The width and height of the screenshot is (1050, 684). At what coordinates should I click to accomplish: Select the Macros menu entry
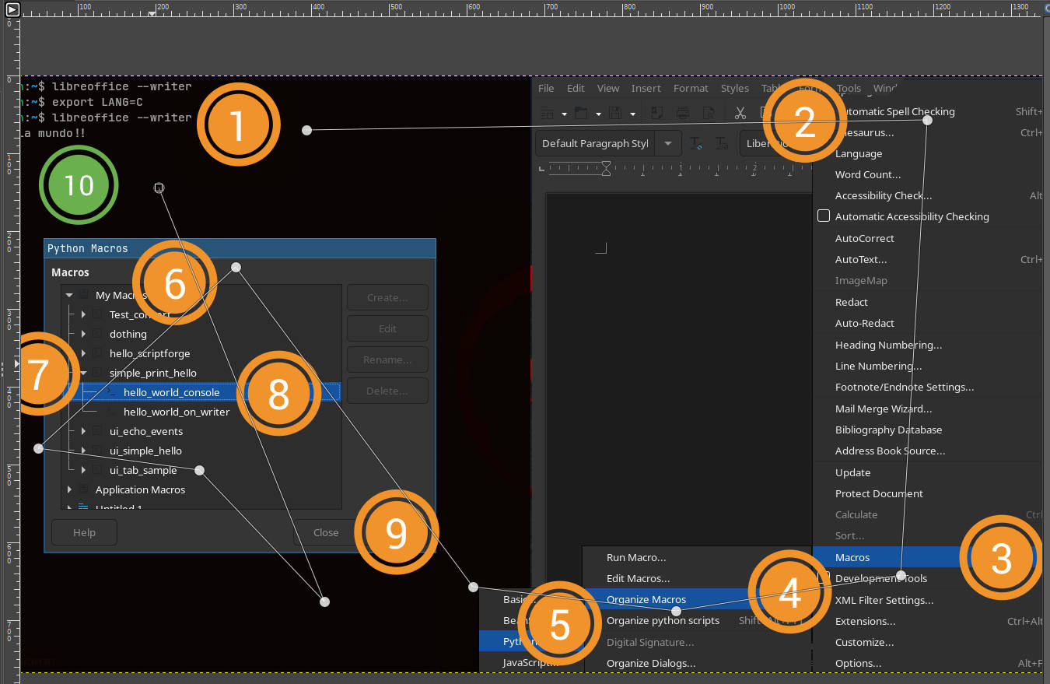[x=852, y=557]
